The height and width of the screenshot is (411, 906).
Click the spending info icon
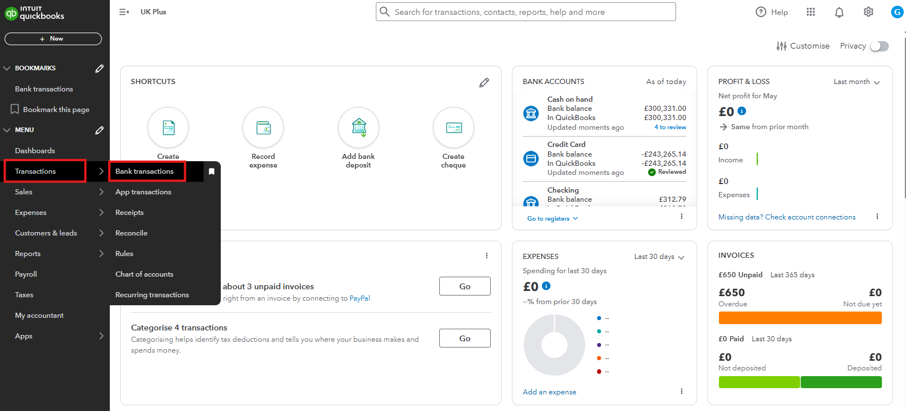[x=546, y=286]
